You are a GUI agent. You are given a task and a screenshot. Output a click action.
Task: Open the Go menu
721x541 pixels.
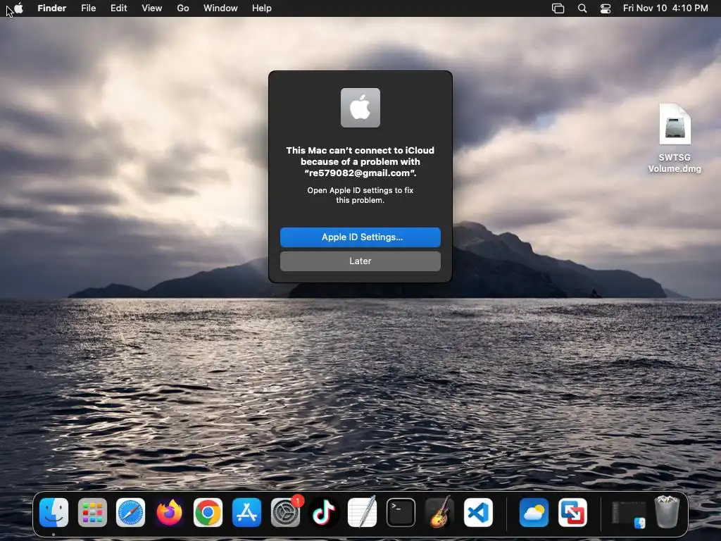183,8
